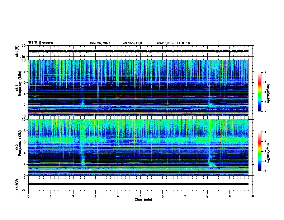Click the 'Dec. 24, 2023' date label

coord(100,43)
